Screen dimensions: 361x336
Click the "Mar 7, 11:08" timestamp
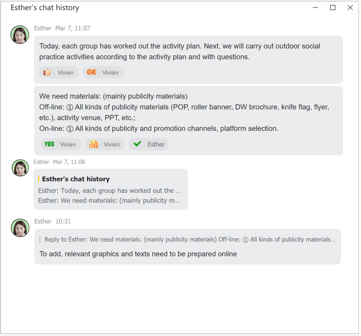[69, 162]
